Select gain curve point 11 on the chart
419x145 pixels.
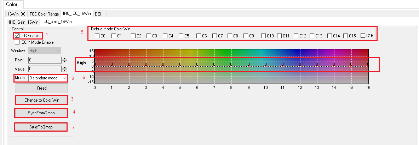point(283,66)
